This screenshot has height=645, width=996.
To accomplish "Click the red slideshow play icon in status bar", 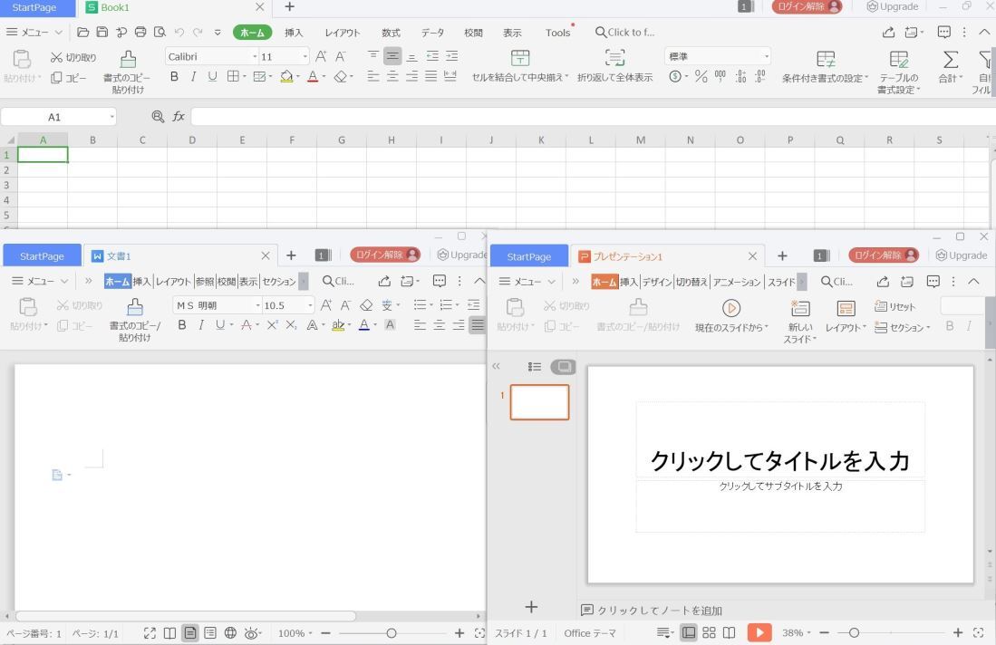I will tap(759, 632).
